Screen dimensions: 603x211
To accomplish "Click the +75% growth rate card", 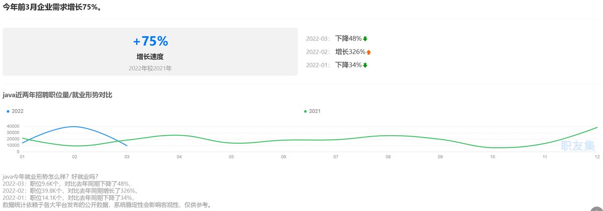I will 150,52.
